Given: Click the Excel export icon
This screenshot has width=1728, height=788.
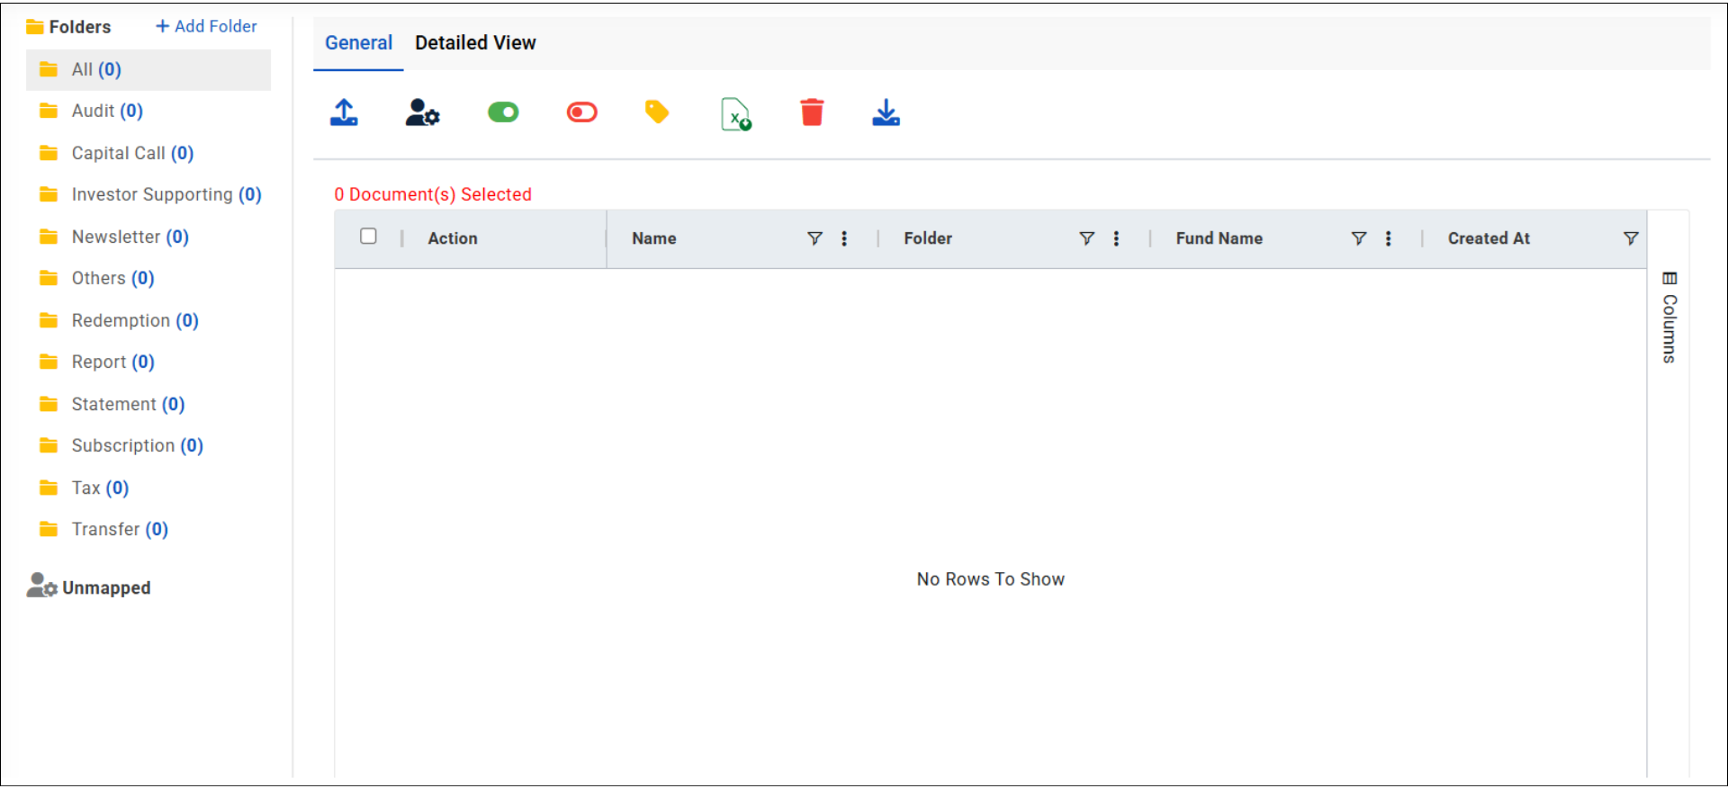Looking at the screenshot, I should click(735, 114).
